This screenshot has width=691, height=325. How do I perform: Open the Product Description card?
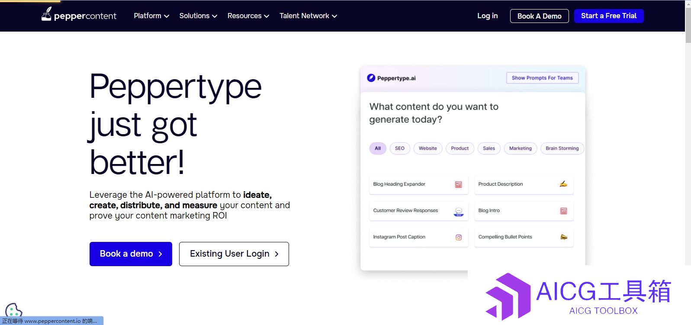(524, 184)
